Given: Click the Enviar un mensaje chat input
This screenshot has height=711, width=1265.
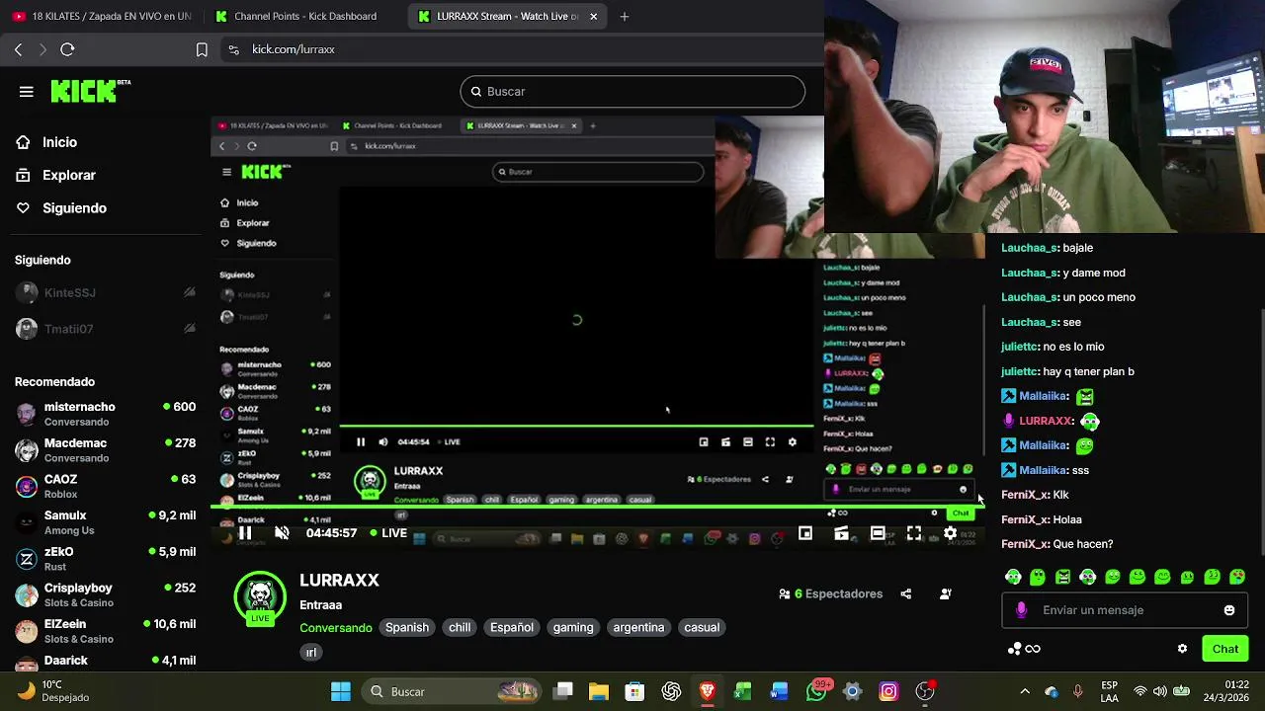Looking at the screenshot, I should click(x=1124, y=610).
